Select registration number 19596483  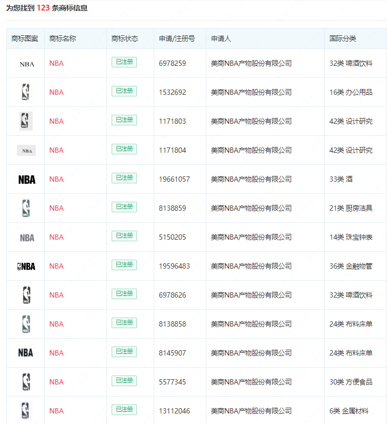pos(174,266)
